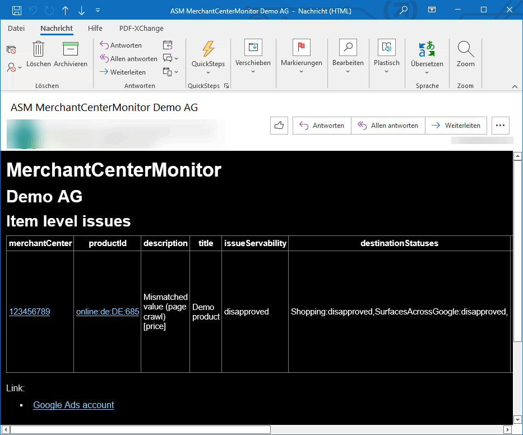Click the Redo arrow in the title bar
523x435 pixels.
pyautogui.click(x=49, y=11)
